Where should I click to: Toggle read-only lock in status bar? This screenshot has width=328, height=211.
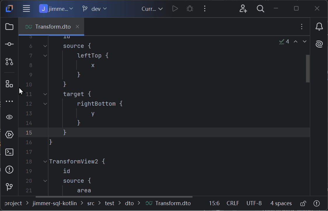point(303,203)
